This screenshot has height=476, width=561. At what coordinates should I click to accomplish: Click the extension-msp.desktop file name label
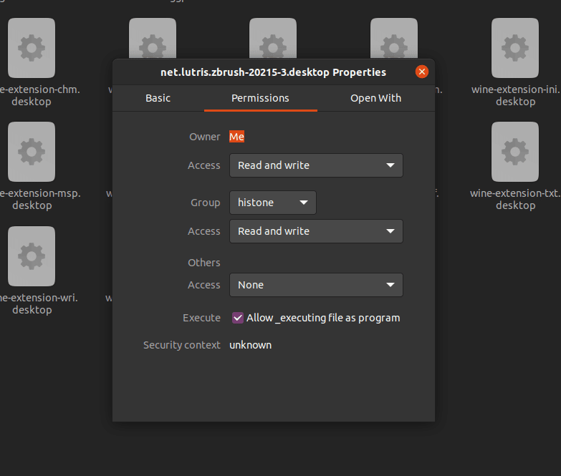click(x=40, y=199)
